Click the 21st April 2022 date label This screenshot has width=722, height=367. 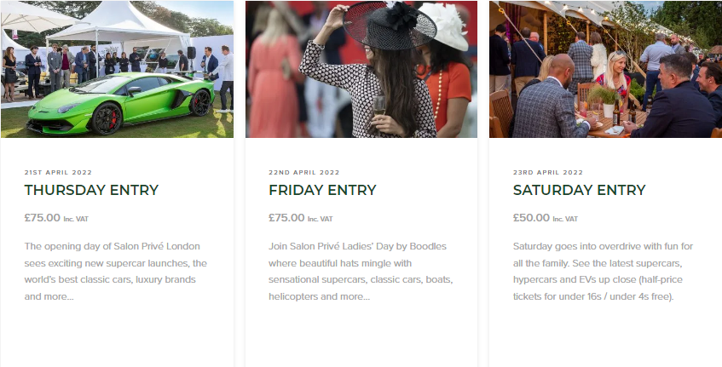pyautogui.click(x=58, y=173)
